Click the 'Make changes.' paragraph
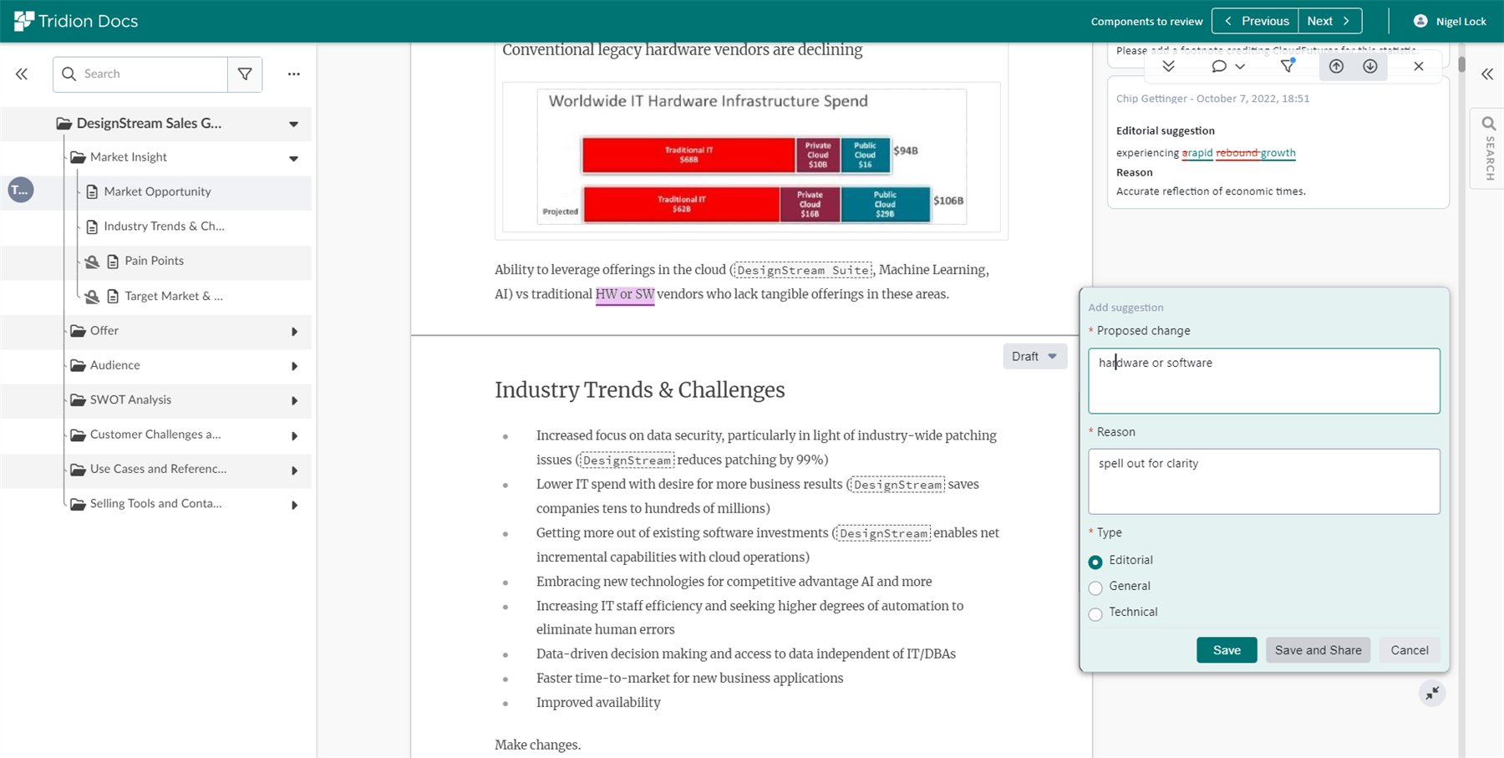The height and width of the screenshot is (758, 1504). pos(537,745)
